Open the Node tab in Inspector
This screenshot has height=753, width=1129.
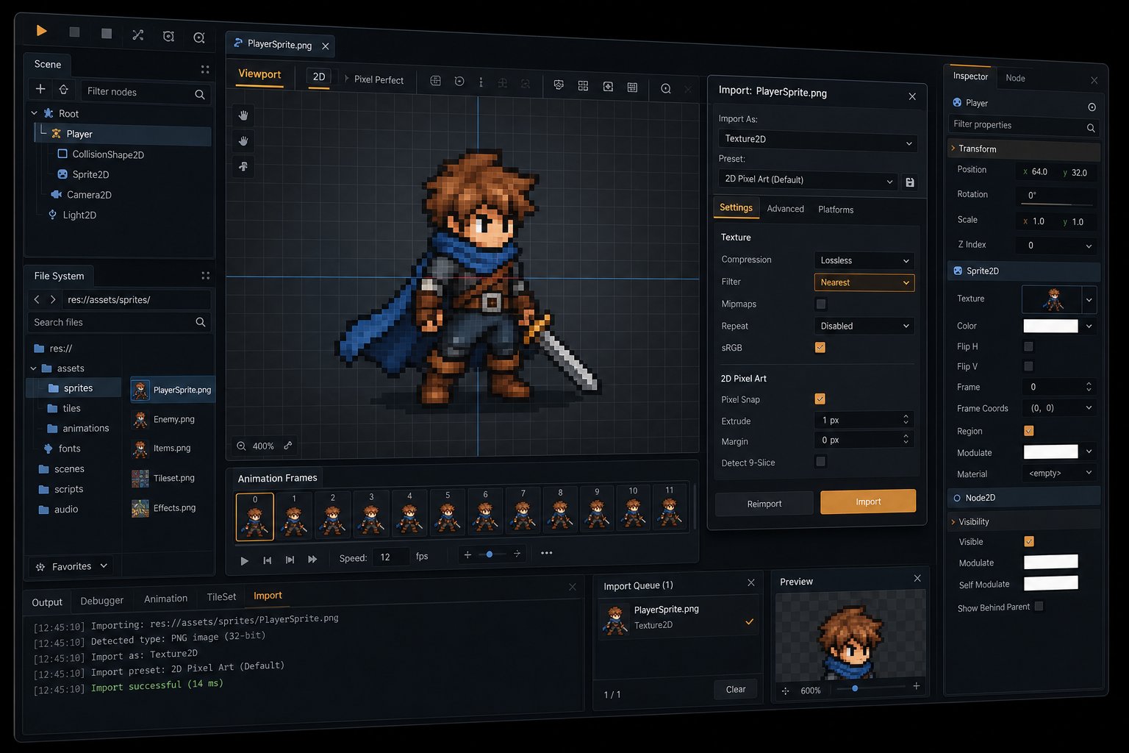pyautogui.click(x=1015, y=78)
